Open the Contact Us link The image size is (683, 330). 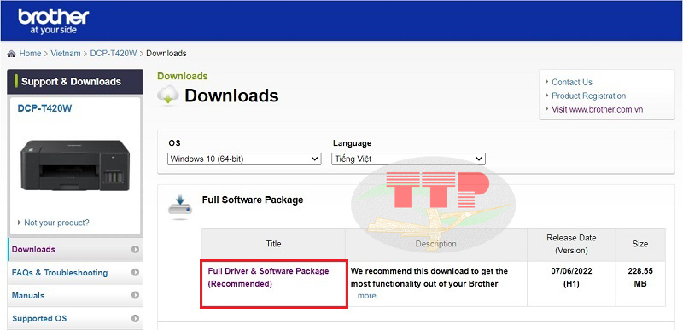pos(572,82)
